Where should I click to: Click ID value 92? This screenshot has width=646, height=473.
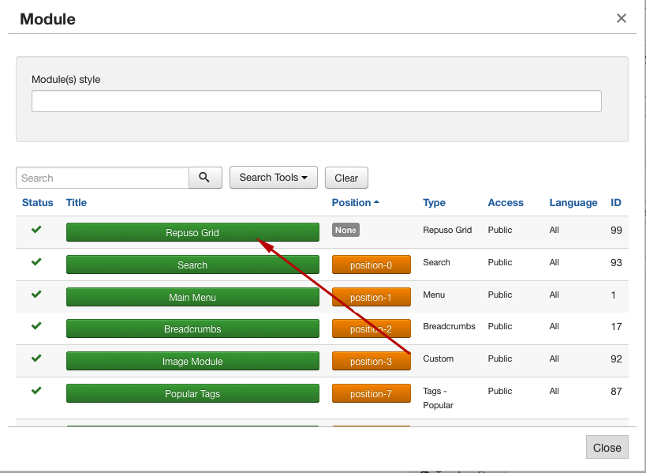tap(616, 359)
